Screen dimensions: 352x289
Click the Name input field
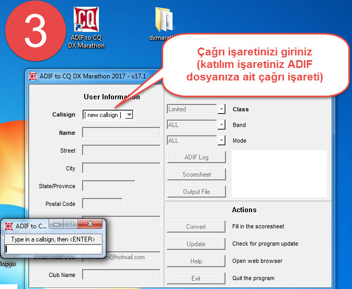[121, 132]
